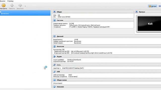161x90 pixels.
Task: Select the Kali virtual machine entry
Action: coord(25,13)
